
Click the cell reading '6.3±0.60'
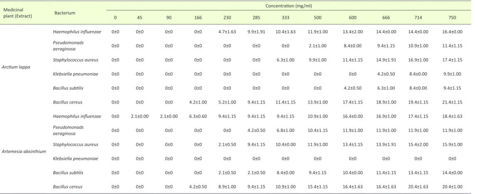coord(198,116)
